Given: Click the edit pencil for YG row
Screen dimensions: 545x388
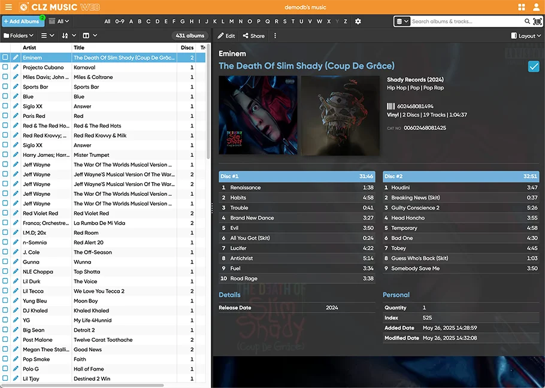Looking at the screenshot, I should coord(16,320).
